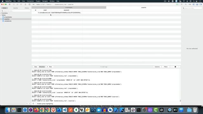Open the Connection menu
This screenshot has width=203, height=114.
tap(30, 1)
